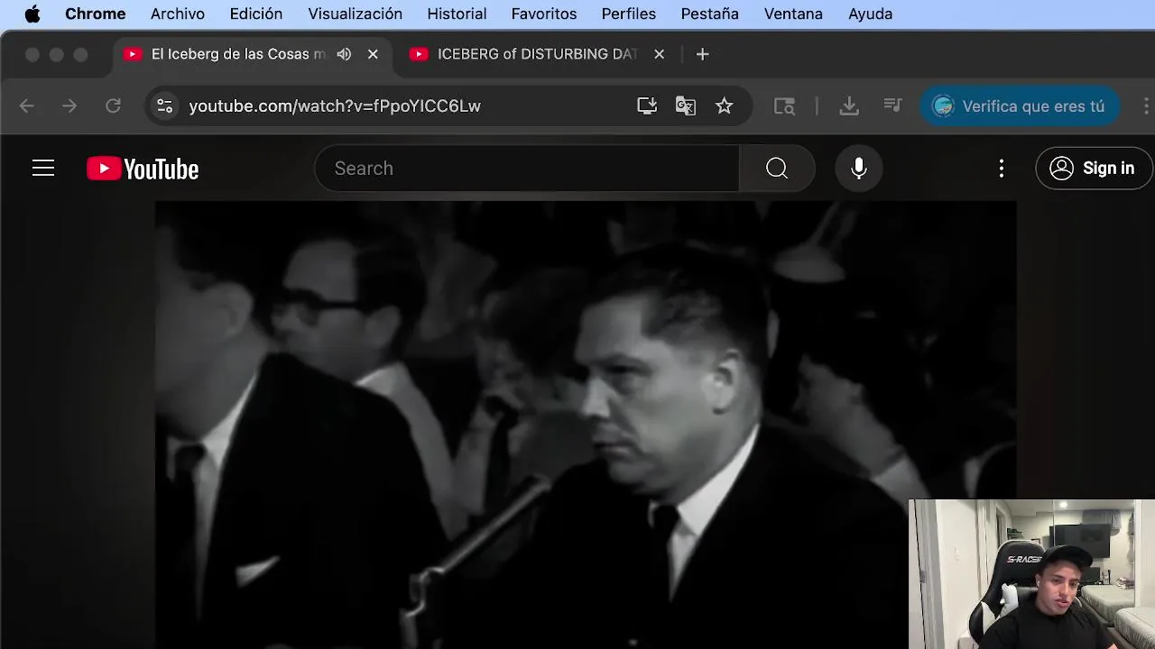1155x649 pixels.
Task: Go forward to next page
Action: tap(69, 106)
